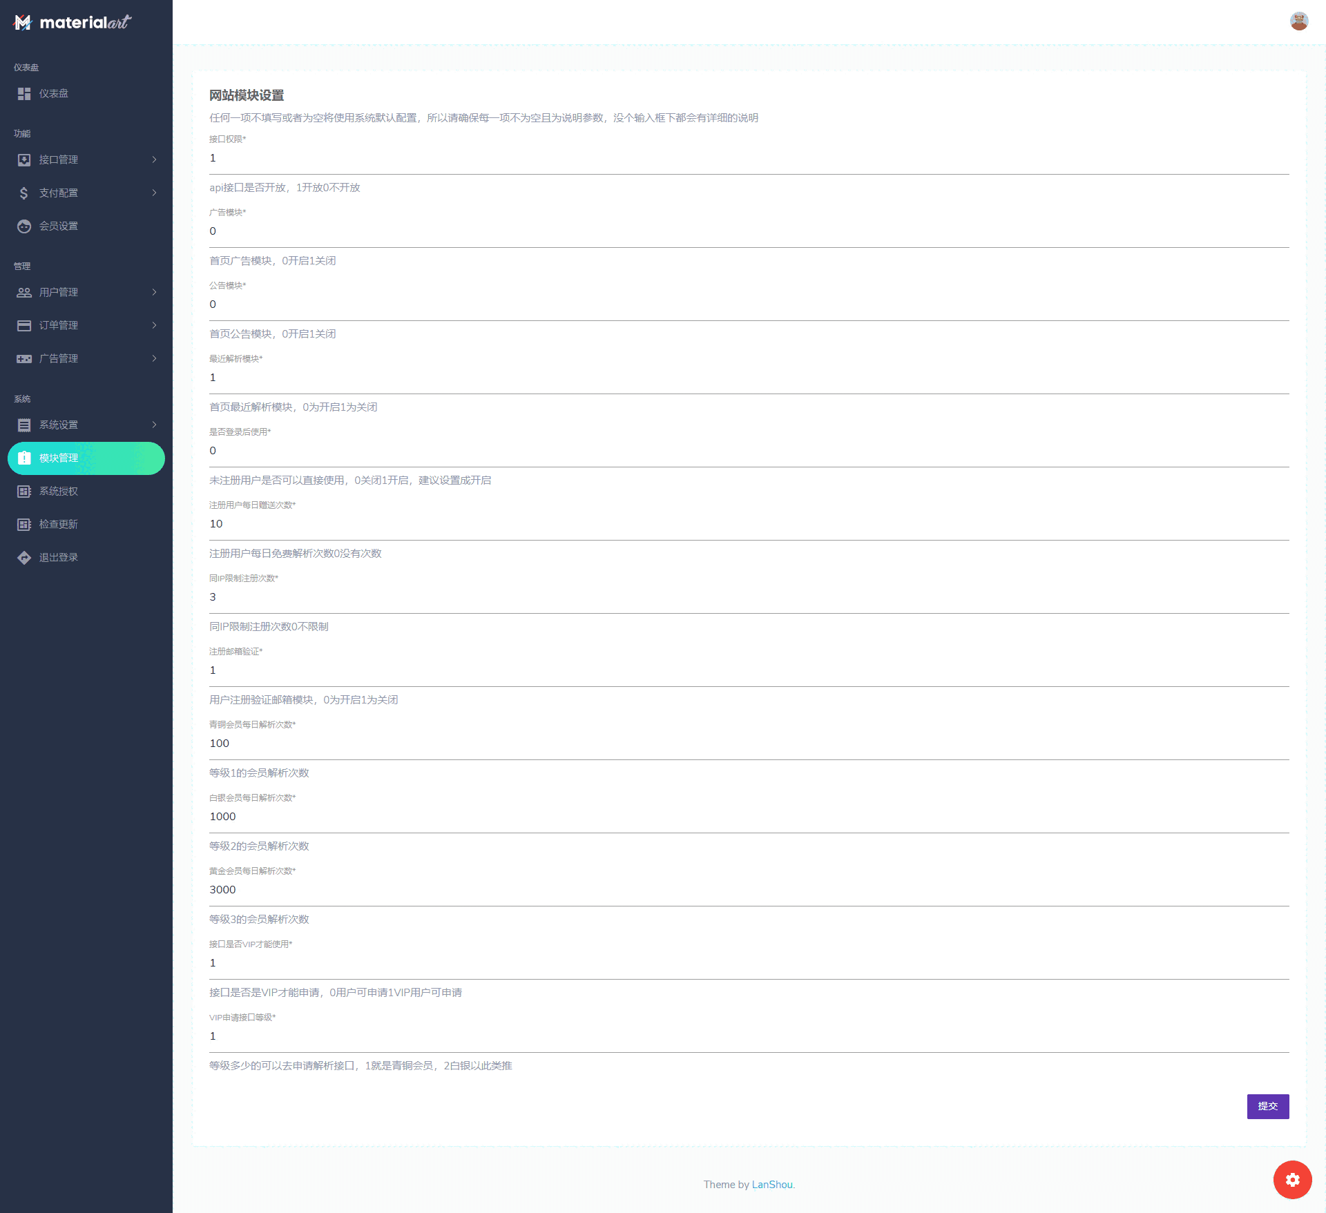Viewport: 1326px width, 1213px height.
Task: Click the materialart logo
Action: 73,22
